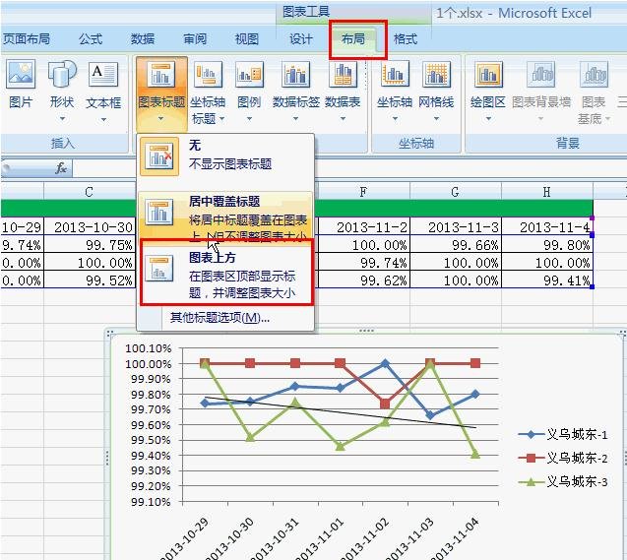
Task: Select the 文本框 (Text Box) tool
Action: (103, 84)
